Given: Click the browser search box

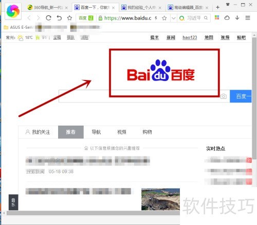Looking at the screenshot, I should click(194, 18).
